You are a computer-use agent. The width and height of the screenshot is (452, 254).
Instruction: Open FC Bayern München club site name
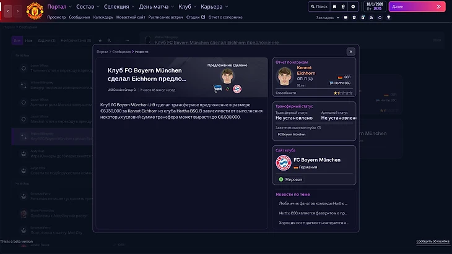[x=317, y=160]
